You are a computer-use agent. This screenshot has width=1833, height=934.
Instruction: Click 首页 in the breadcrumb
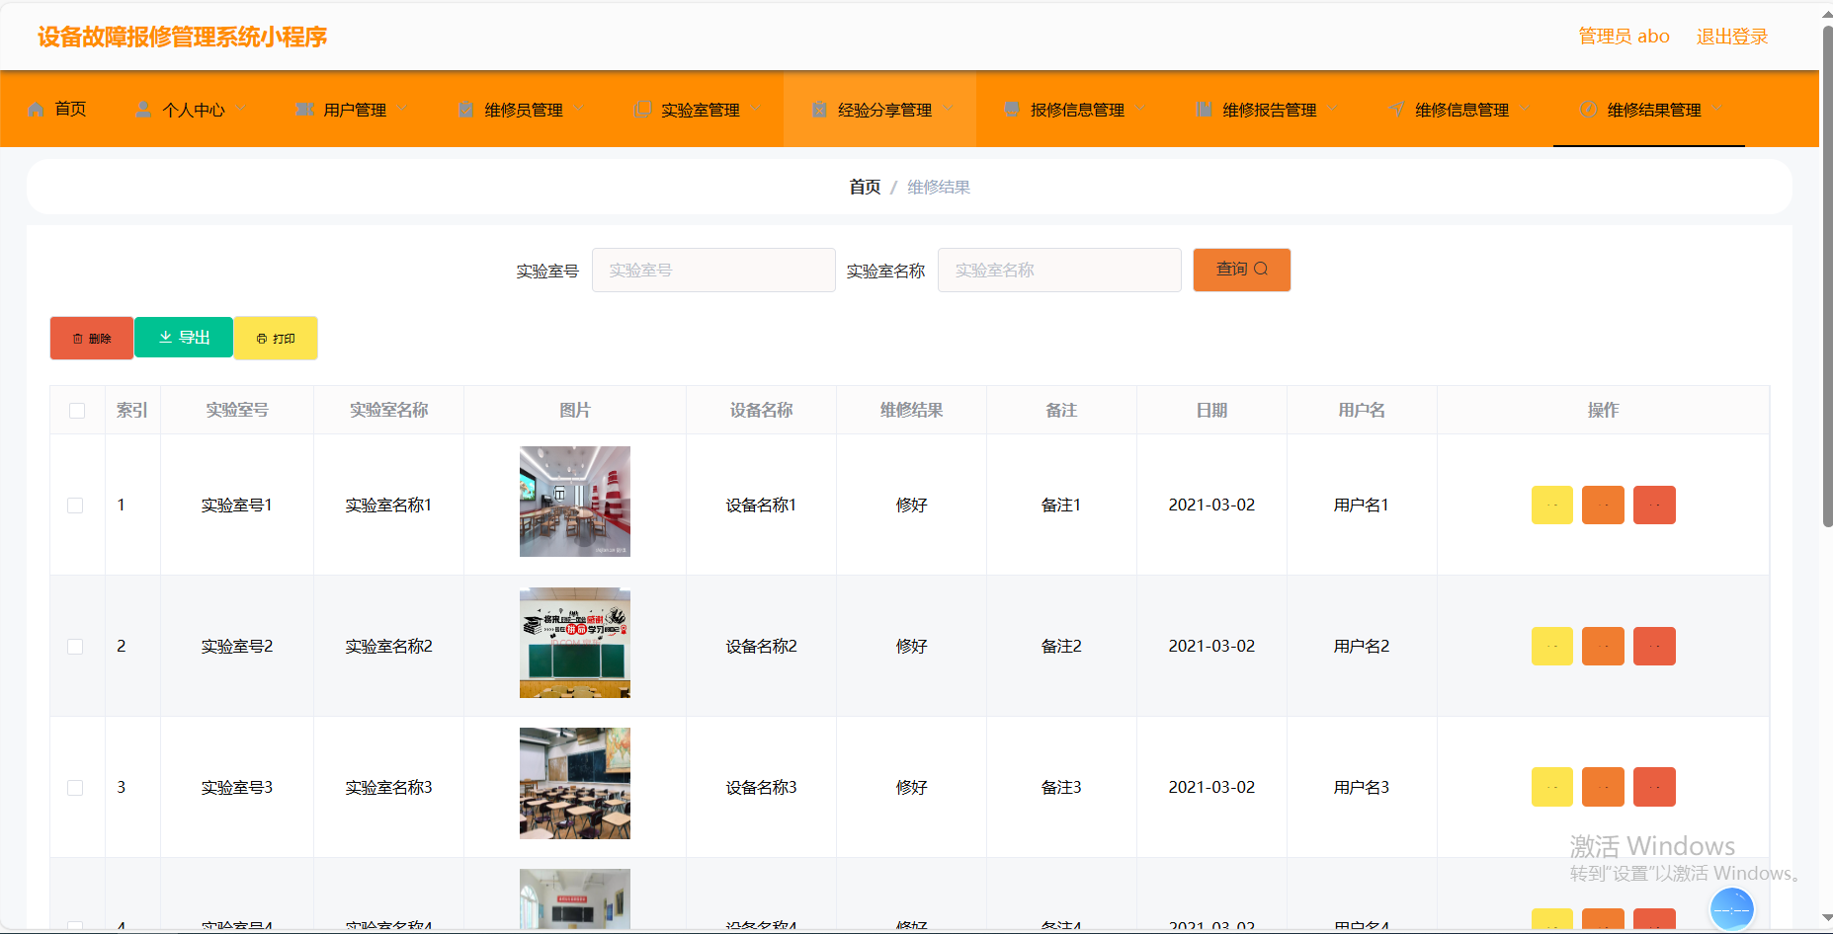865,187
